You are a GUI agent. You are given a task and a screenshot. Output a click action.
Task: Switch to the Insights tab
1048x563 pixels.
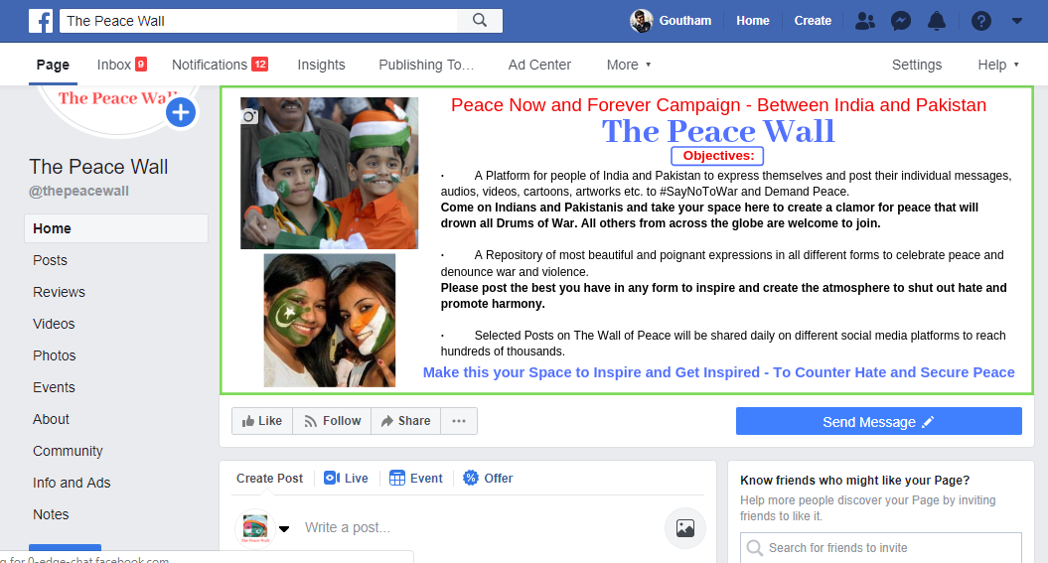tap(322, 65)
